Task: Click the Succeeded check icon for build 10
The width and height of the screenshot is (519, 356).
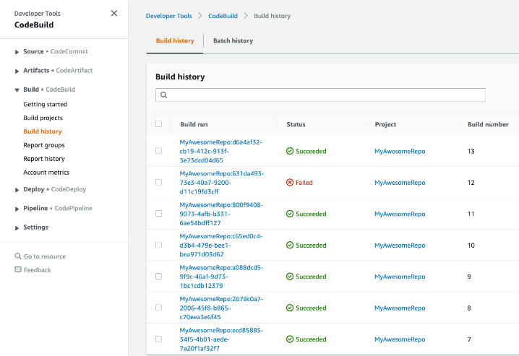Action: 290,246
